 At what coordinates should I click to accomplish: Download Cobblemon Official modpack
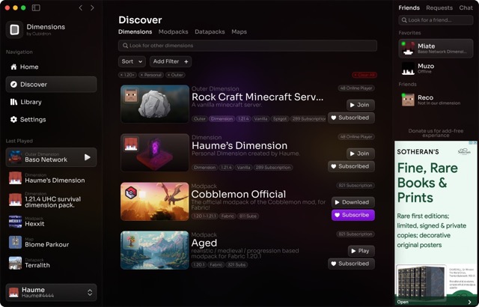click(x=353, y=202)
